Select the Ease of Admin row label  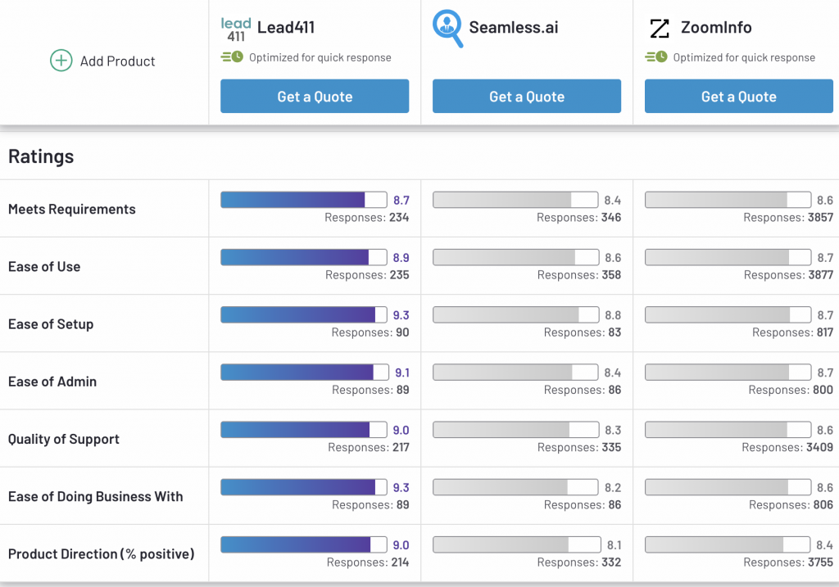click(x=52, y=382)
